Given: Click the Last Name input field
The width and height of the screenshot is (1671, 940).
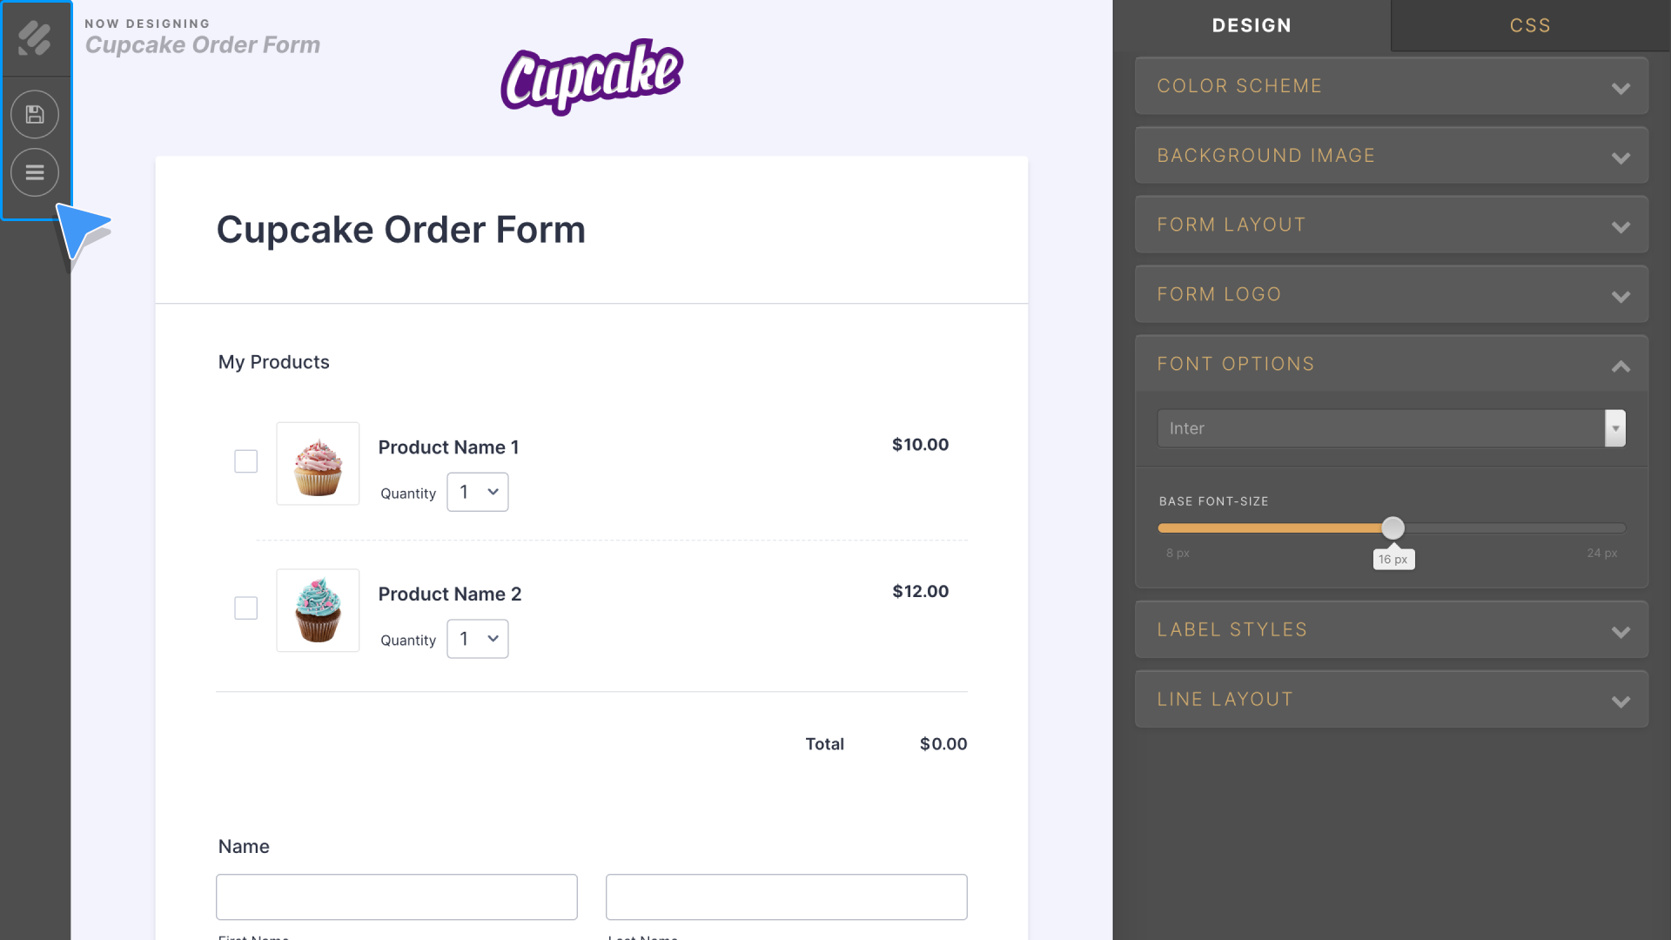Looking at the screenshot, I should coord(786,896).
